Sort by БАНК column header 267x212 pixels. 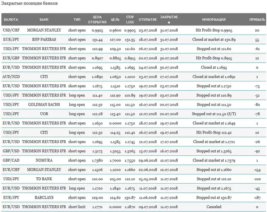pos(44,20)
